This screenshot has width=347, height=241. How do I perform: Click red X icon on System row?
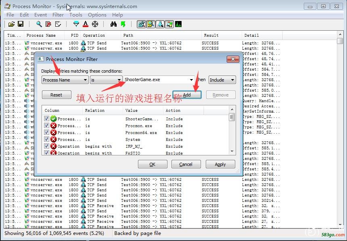pyautogui.click(x=53, y=139)
